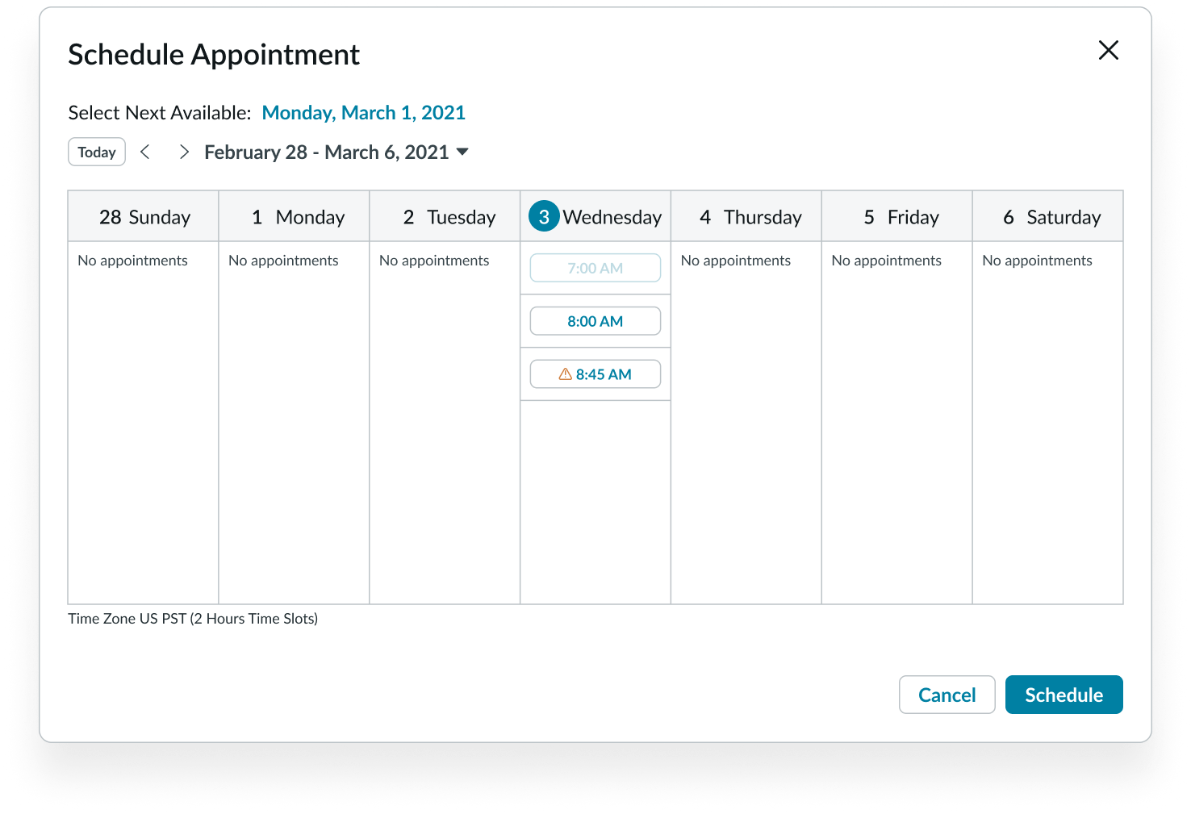
Task: Select the Saturday 6 column header
Action: pos(1047,216)
